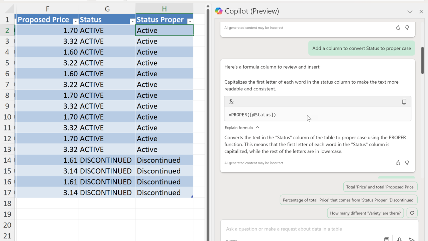Click the Copilot chat vertical scrollbar

coord(423,60)
